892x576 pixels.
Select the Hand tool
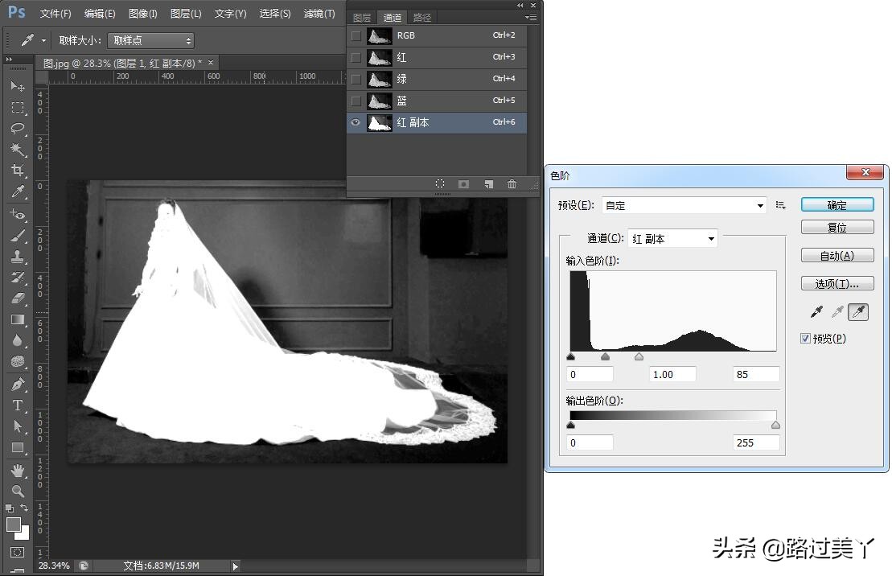pyautogui.click(x=18, y=470)
